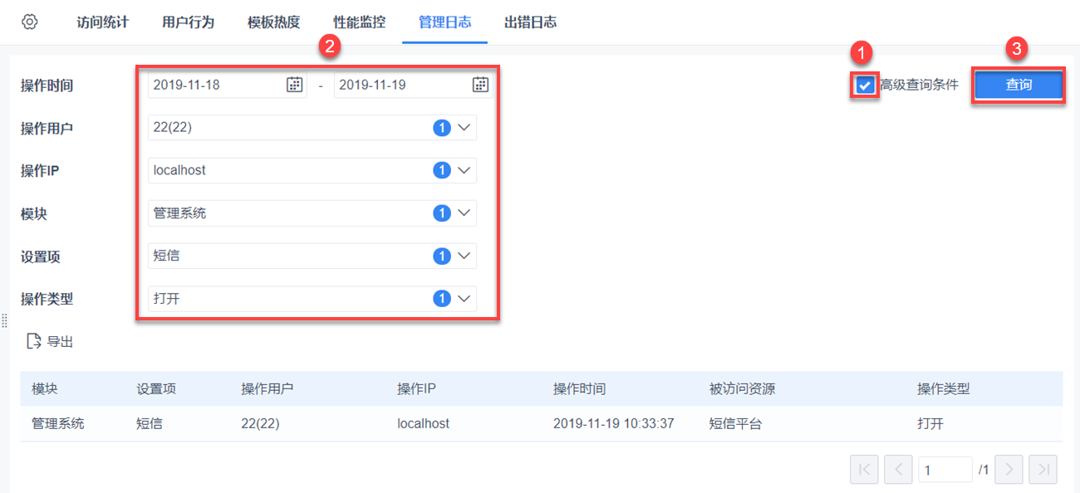This screenshot has height=493, width=1080.
Task: Select the 管理系统 cell in the table row
Action: point(58,423)
